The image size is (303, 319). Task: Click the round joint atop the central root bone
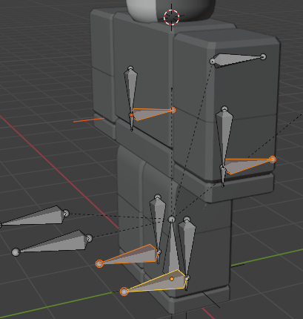pos(172,219)
